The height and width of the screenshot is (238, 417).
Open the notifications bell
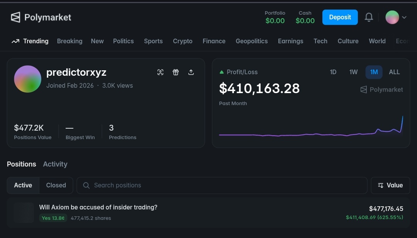tap(369, 17)
